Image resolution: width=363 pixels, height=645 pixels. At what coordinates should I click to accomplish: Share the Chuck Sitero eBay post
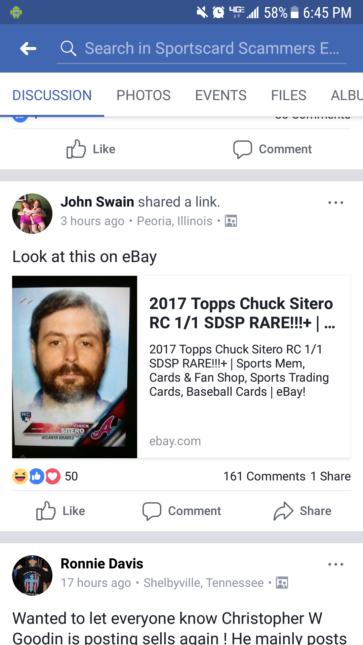302,511
